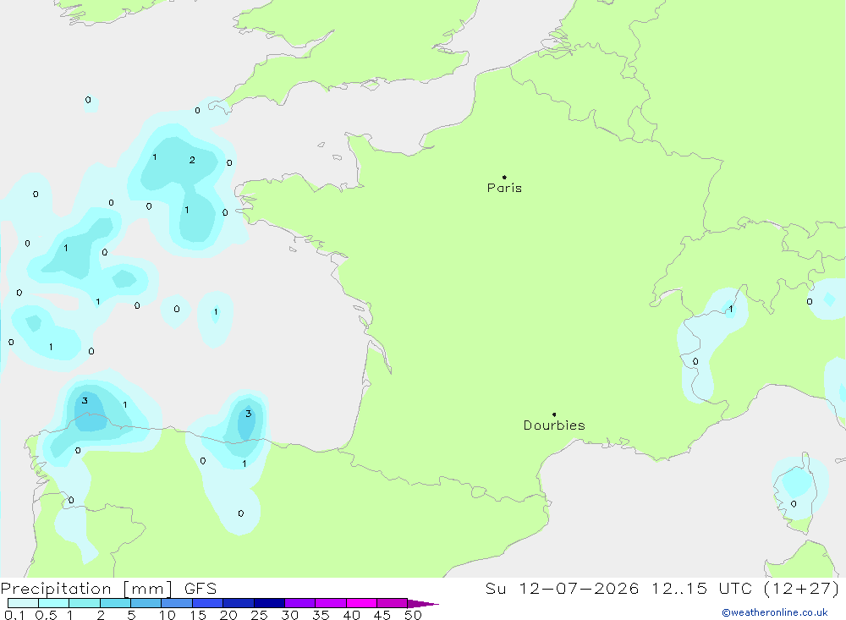
Task: Select the 0.1 mm lightest legend swatch
Action: point(23,603)
